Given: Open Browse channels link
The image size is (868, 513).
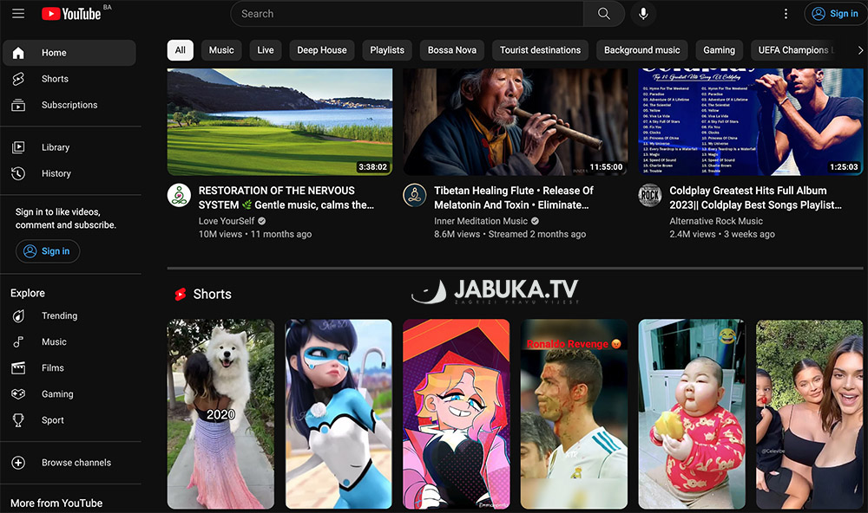Looking at the screenshot, I should pyautogui.click(x=69, y=463).
